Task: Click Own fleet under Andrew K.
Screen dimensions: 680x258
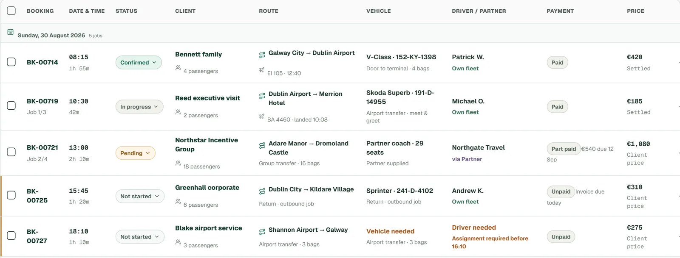Action: click(465, 202)
